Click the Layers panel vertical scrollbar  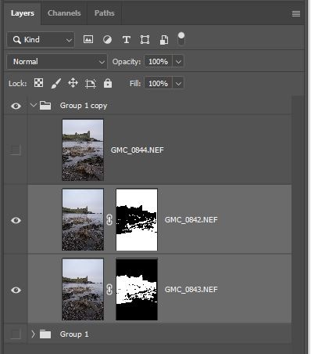point(298,219)
